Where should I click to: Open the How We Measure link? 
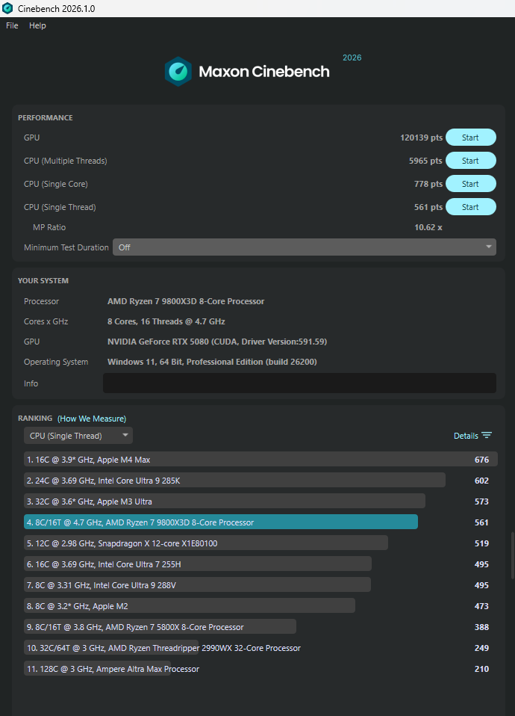[x=92, y=419]
